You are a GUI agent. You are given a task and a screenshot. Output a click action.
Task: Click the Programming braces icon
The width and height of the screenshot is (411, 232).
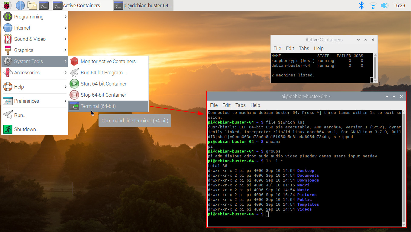pos(8,17)
